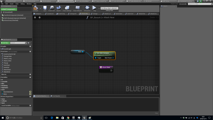Open the Edit menu

(6, 4)
